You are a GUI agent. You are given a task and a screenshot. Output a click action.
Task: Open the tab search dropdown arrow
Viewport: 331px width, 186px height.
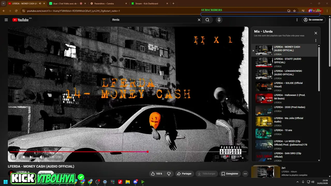(x=3, y=4)
